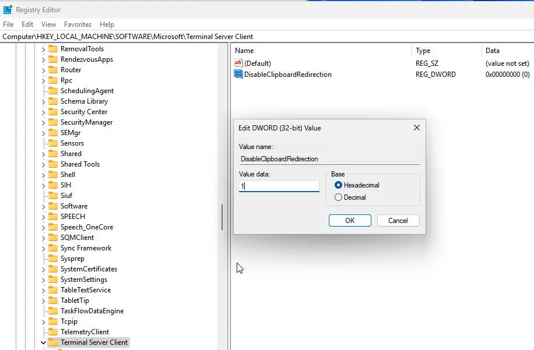Click the Security Center folder icon
534x350 pixels.
pyautogui.click(x=53, y=112)
